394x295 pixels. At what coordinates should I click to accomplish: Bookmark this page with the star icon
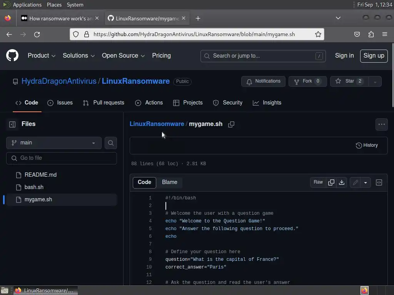pos(318,34)
